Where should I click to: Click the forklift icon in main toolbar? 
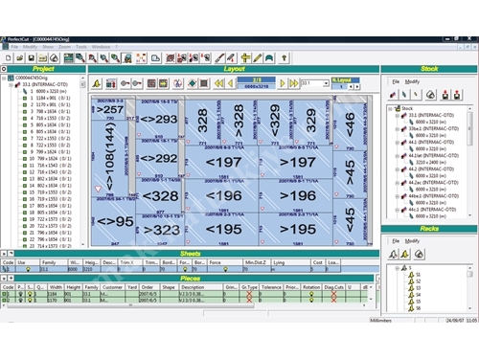point(127,58)
